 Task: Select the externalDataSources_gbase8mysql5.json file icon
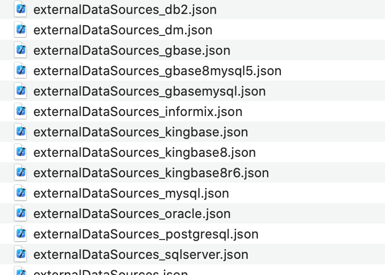pyautogui.click(x=21, y=70)
